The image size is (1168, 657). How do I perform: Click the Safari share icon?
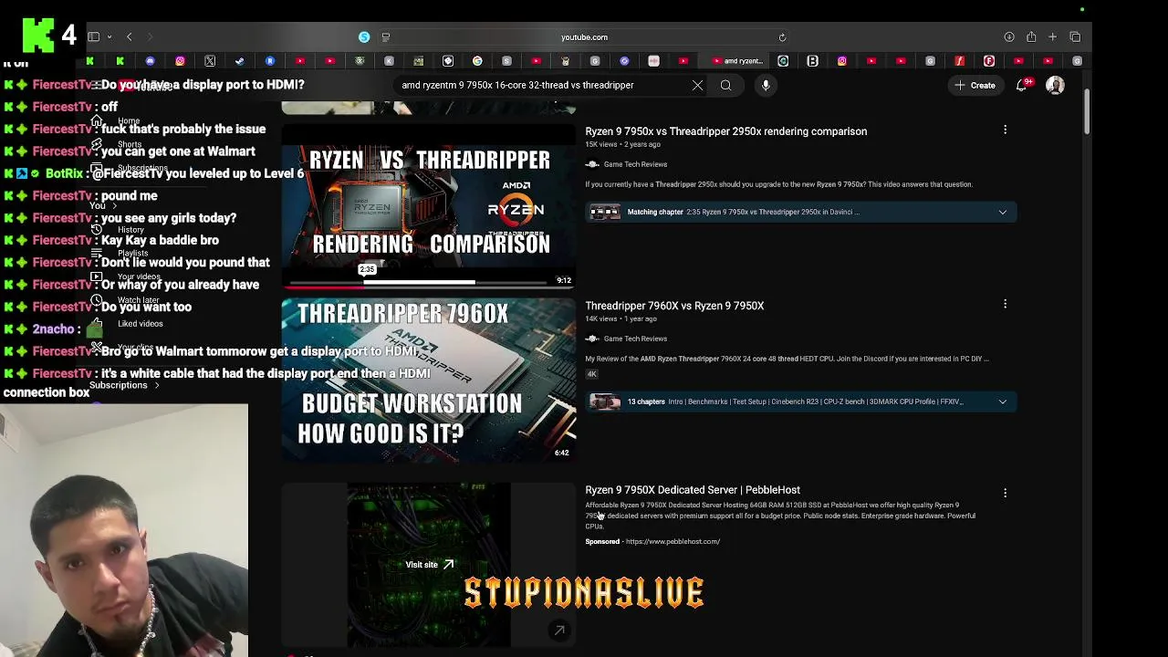click(1031, 36)
